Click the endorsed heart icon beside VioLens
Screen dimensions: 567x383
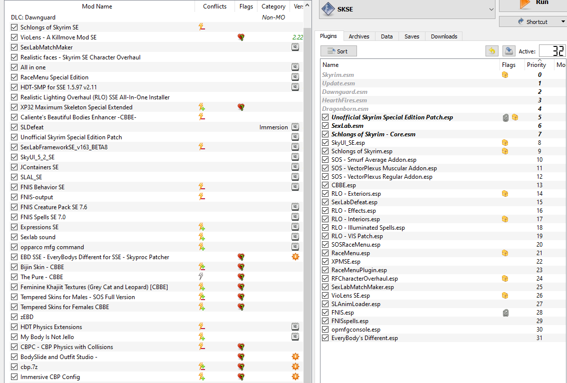(241, 37)
